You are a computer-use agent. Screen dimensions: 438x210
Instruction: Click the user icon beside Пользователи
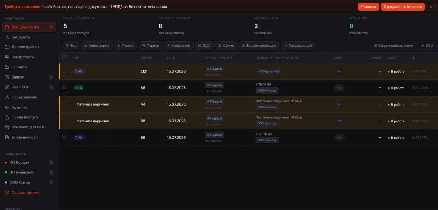7,97
